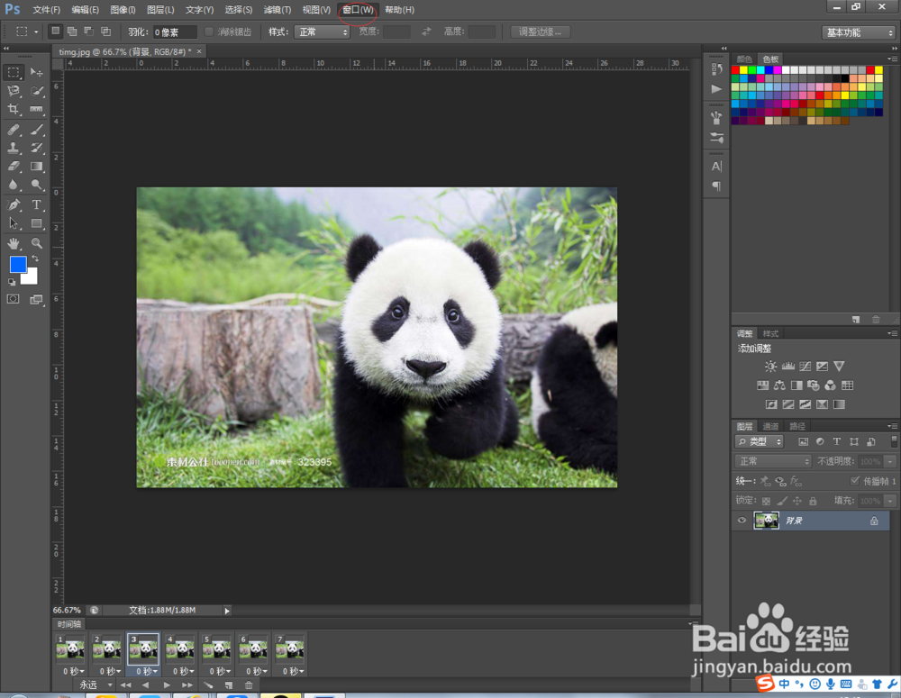This screenshot has height=698, width=901.
Task: Select the Quick Selection tool
Action: (x=36, y=91)
